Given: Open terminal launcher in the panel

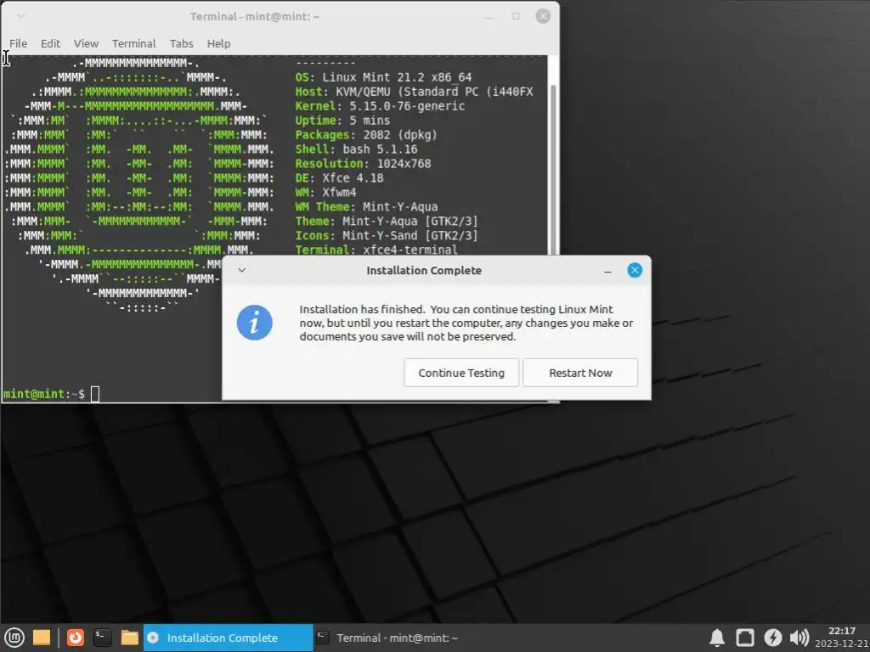Looking at the screenshot, I should pos(102,638).
